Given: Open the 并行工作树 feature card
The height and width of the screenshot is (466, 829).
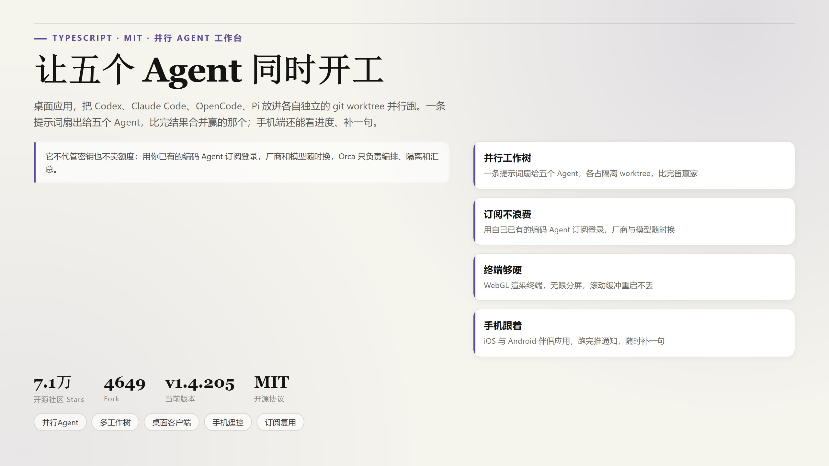Looking at the screenshot, I should tap(634, 165).
